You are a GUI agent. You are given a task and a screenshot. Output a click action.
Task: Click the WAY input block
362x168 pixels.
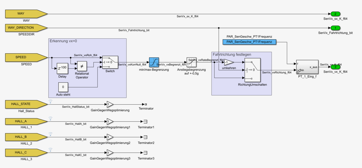click(26, 14)
